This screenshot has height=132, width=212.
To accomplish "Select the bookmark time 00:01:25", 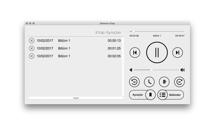I will pyautogui.click(x=114, y=48).
